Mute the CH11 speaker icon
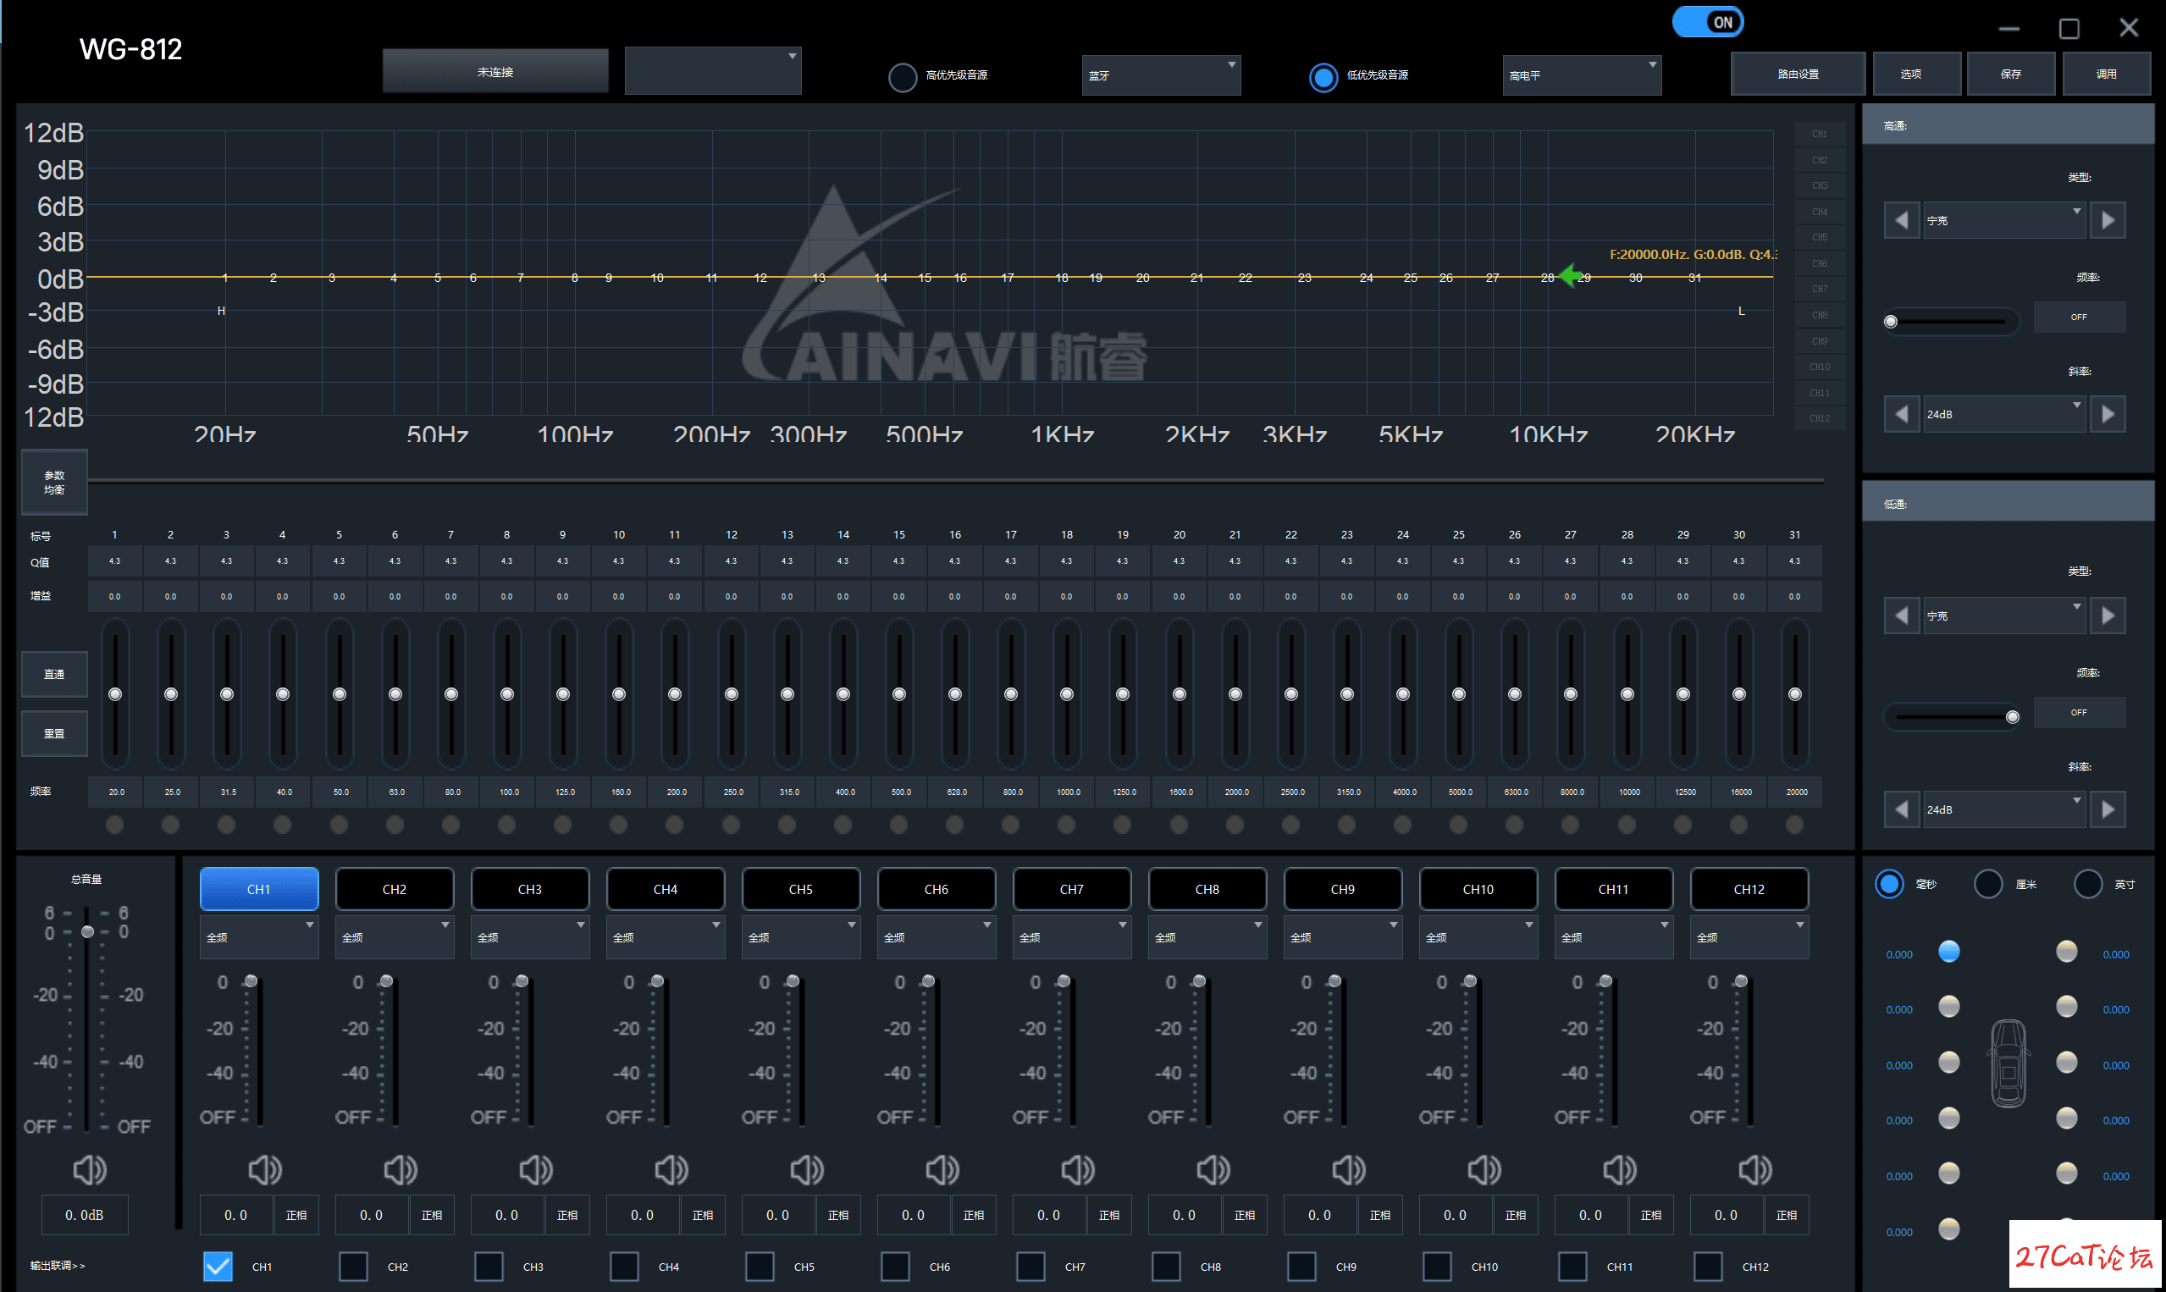Screen dimensions: 2166x1292 [x=1619, y=1169]
